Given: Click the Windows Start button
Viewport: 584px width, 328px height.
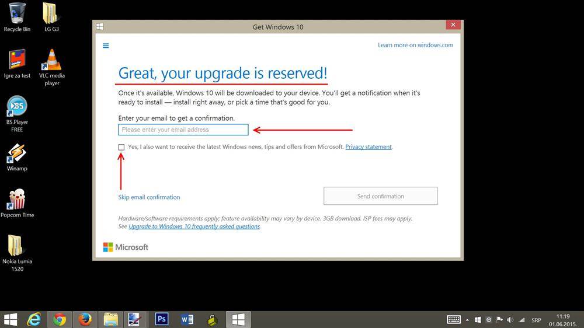Looking at the screenshot, I should coord(11,319).
